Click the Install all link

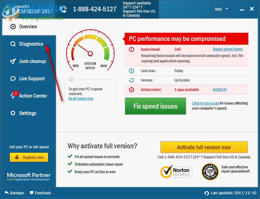click(219, 89)
